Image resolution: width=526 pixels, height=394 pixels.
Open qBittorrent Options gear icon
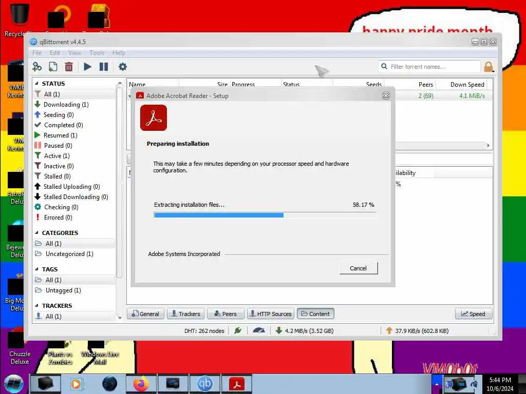[x=123, y=67]
